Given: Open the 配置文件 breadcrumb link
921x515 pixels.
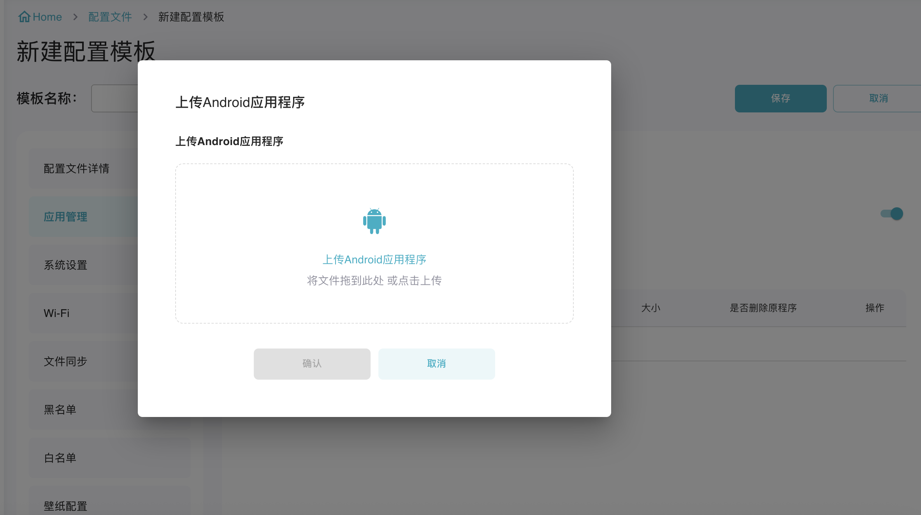Looking at the screenshot, I should 110,17.
